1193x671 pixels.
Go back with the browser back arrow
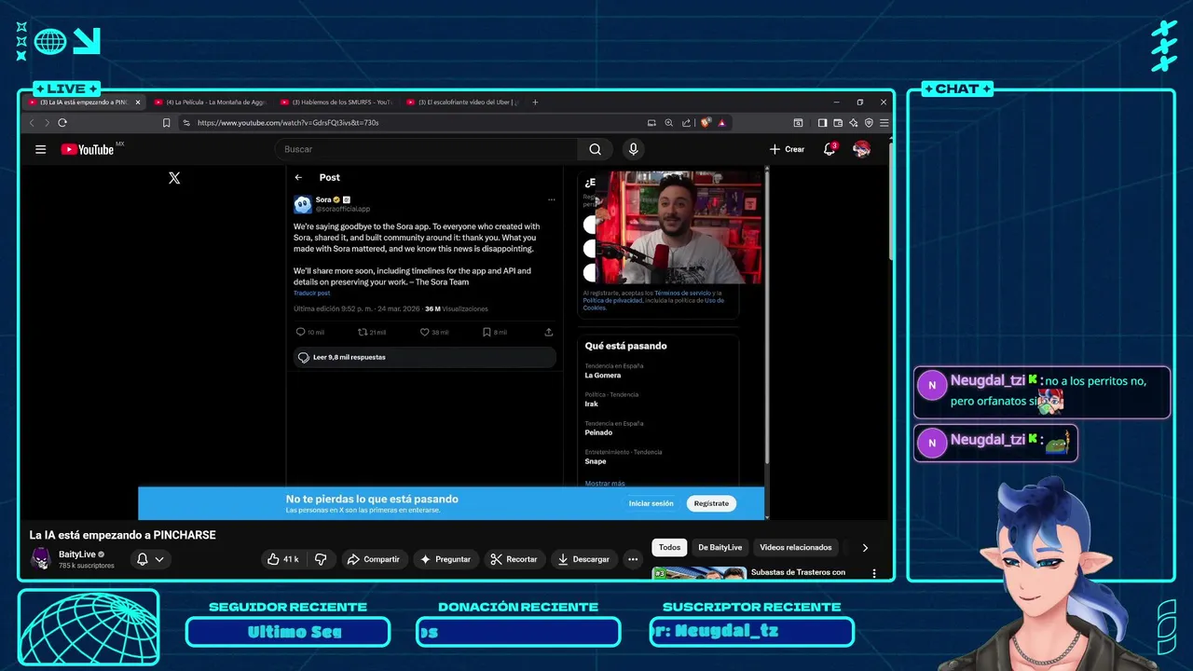(x=32, y=122)
